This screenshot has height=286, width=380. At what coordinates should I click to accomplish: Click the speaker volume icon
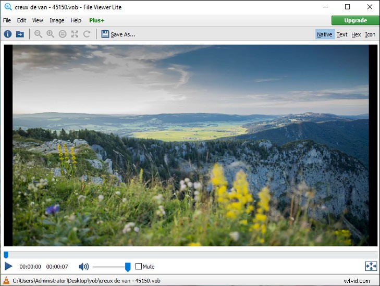tap(83, 267)
